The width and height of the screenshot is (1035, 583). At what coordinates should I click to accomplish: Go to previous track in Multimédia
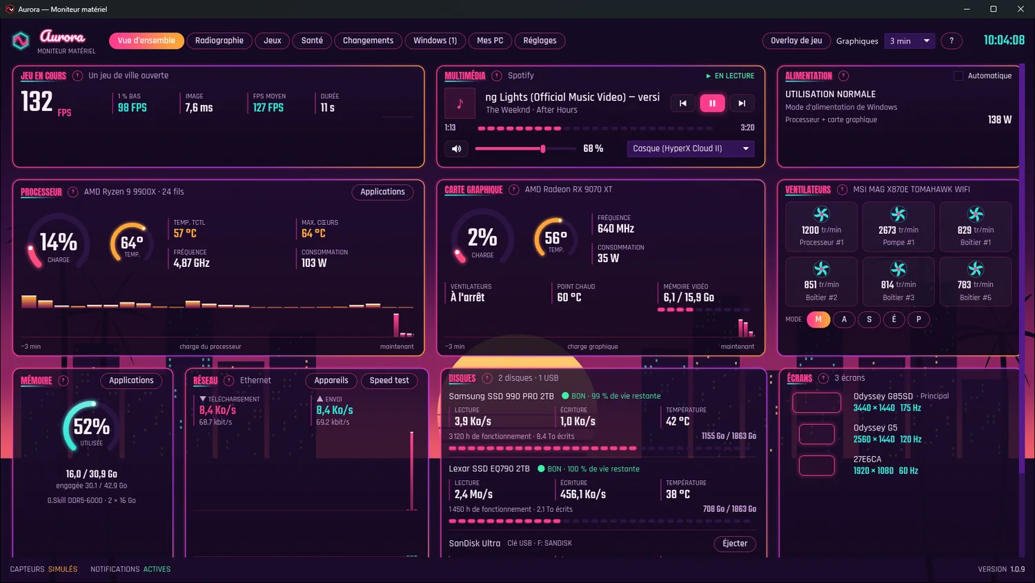683,103
